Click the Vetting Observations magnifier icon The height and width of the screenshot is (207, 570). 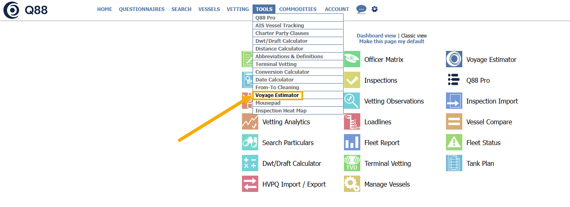coord(352,101)
